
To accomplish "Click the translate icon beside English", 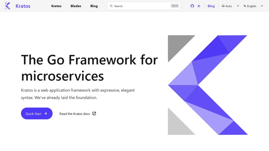I will [x=245, y=6].
